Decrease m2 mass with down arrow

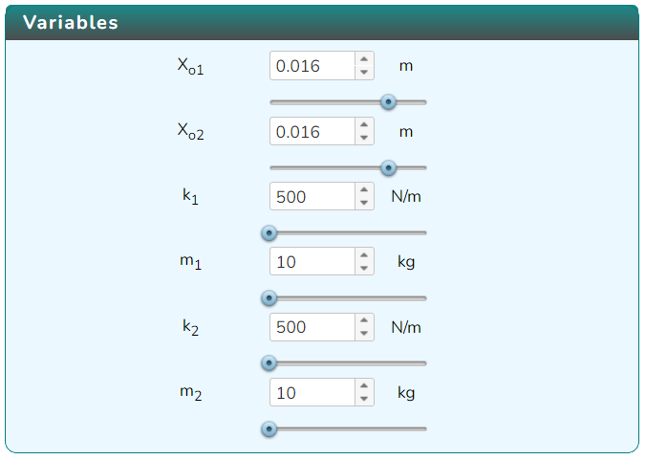[x=364, y=399]
